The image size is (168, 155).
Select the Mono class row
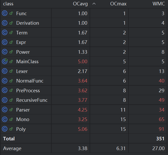coord(23,120)
